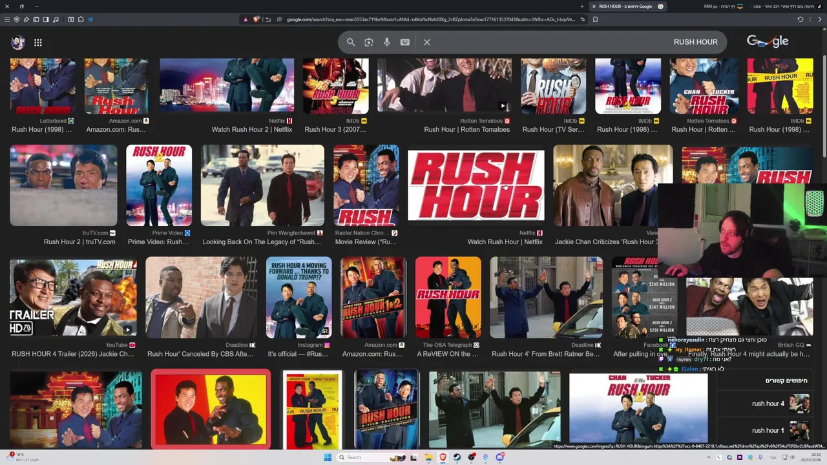Open the on-screen keyboard input tool
This screenshot has width=827, height=465.
point(405,42)
